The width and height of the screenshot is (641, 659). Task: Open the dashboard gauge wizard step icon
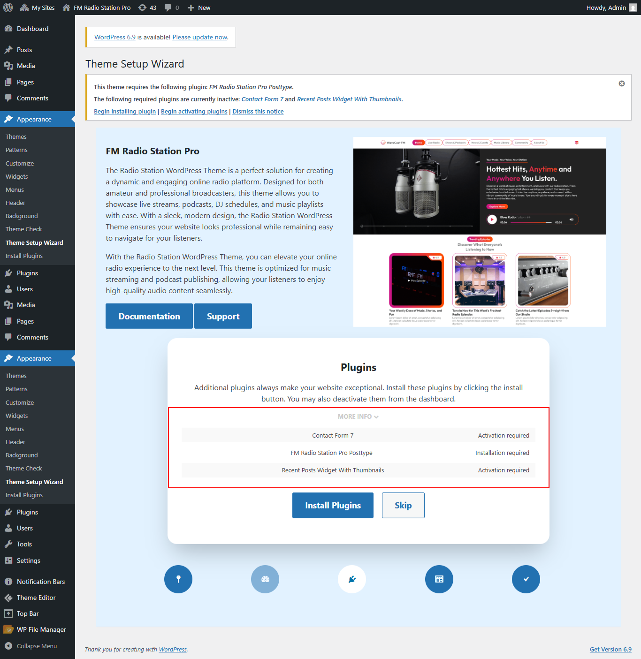pos(265,579)
